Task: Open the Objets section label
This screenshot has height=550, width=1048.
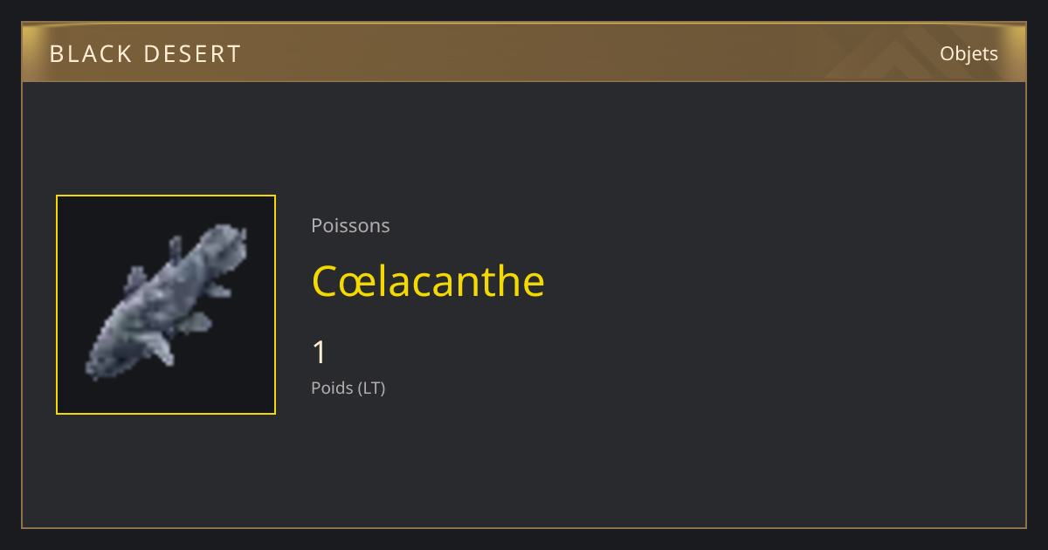Action: click(x=969, y=54)
